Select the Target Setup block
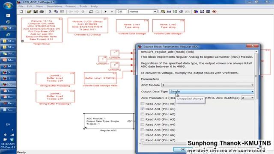 click(x=42, y=30)
